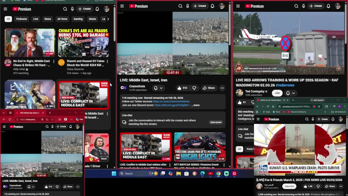Open hamburger menu in Red Arrows window
Viewport: 348px width, 196px height.
[238, 6]
